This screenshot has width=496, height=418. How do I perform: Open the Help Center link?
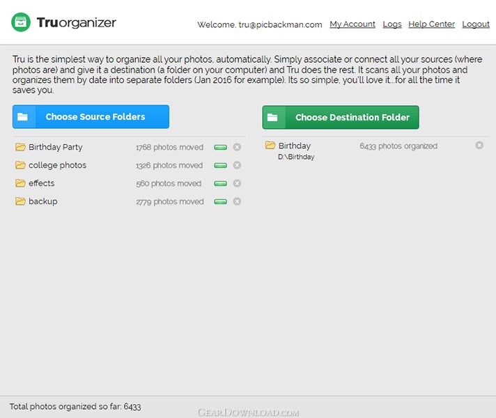click(x=431, y=24)
